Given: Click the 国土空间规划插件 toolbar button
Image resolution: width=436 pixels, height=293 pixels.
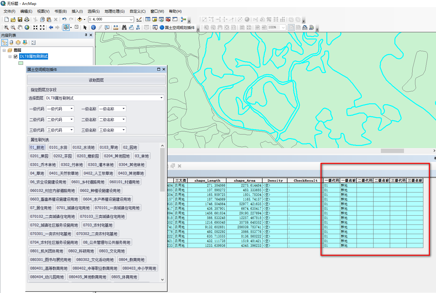Looking at the screenshot, I should coord(177,27).
